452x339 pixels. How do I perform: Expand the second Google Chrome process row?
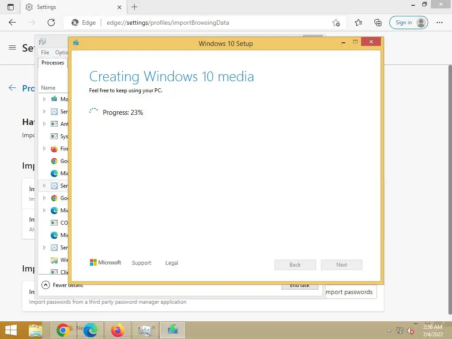(44, 198)
